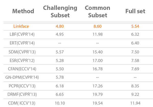Select the 11.94 full set value
Viewport: 153px width, 107px height.
[135, 103]
